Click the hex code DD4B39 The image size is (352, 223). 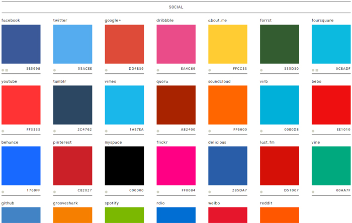(x=136, y=69)
